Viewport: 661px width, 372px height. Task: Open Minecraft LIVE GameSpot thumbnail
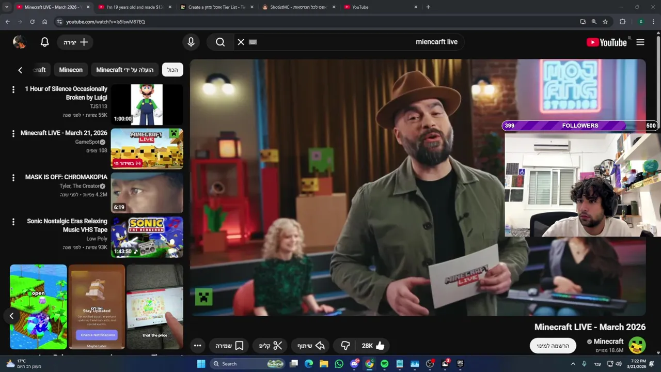pos(147,149)
